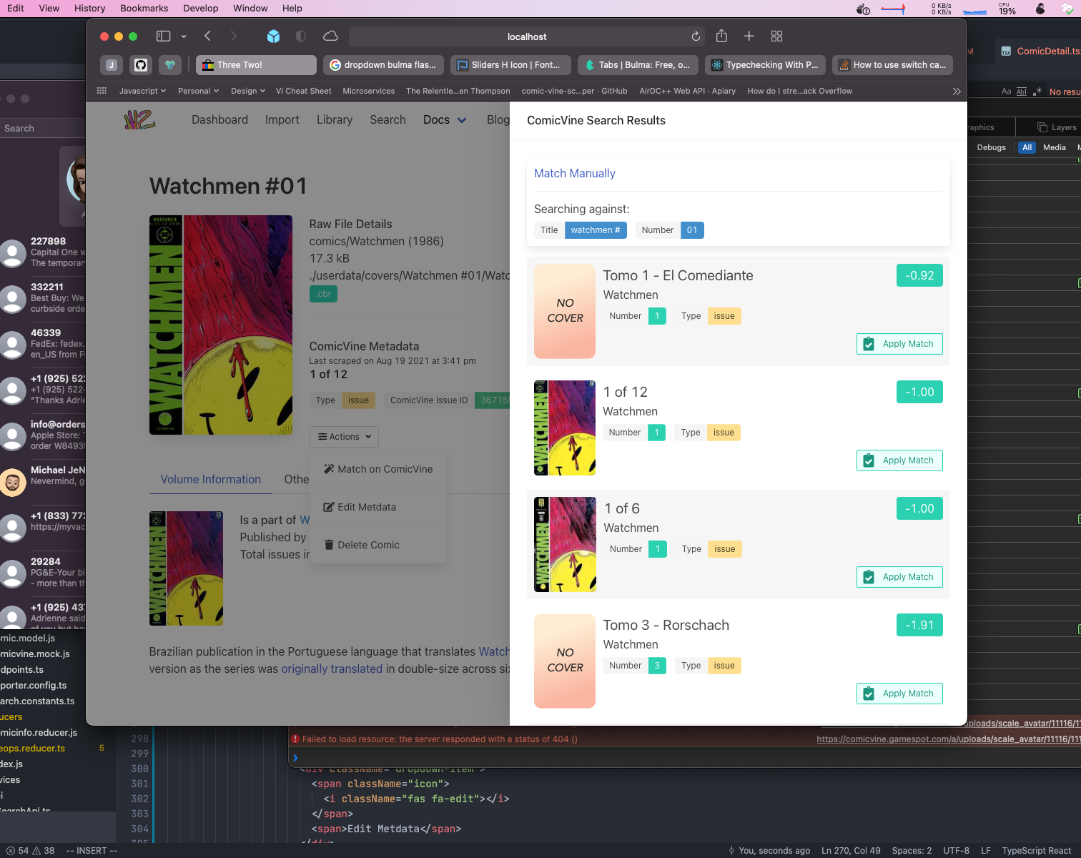Apply Match for Tomo 1 - El Comediante

pyautogui.click(x=899, y=344)
